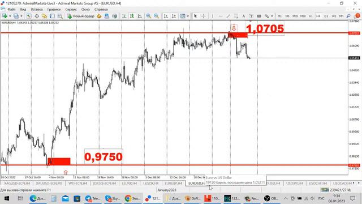This screenshot has height=204, width=362.
Task: Switch to the EURGBP,H4 chart tab
Action: [x=174, y=183]
